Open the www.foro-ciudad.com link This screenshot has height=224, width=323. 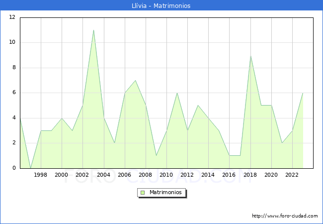pyautogui.click(x=285, y=216)
